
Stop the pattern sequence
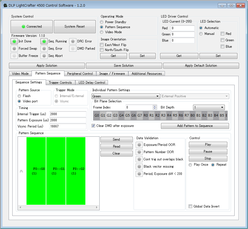(208, 158)
